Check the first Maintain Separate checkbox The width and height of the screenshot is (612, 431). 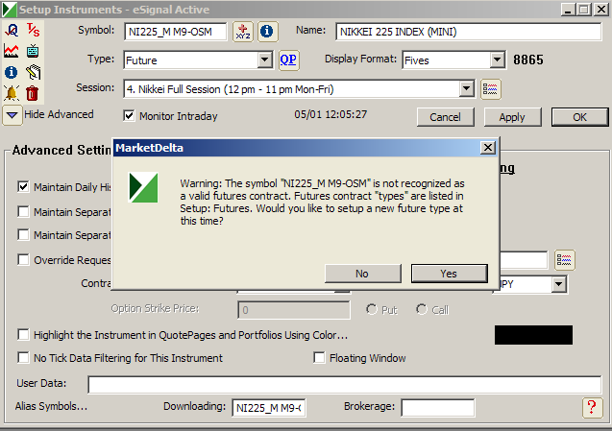(x=23, y=212)
